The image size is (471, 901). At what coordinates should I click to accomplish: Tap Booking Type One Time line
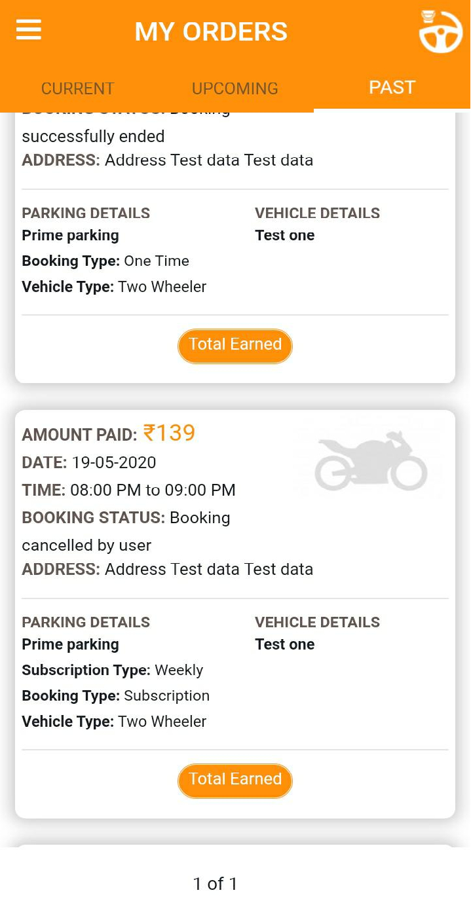[105, 261]
